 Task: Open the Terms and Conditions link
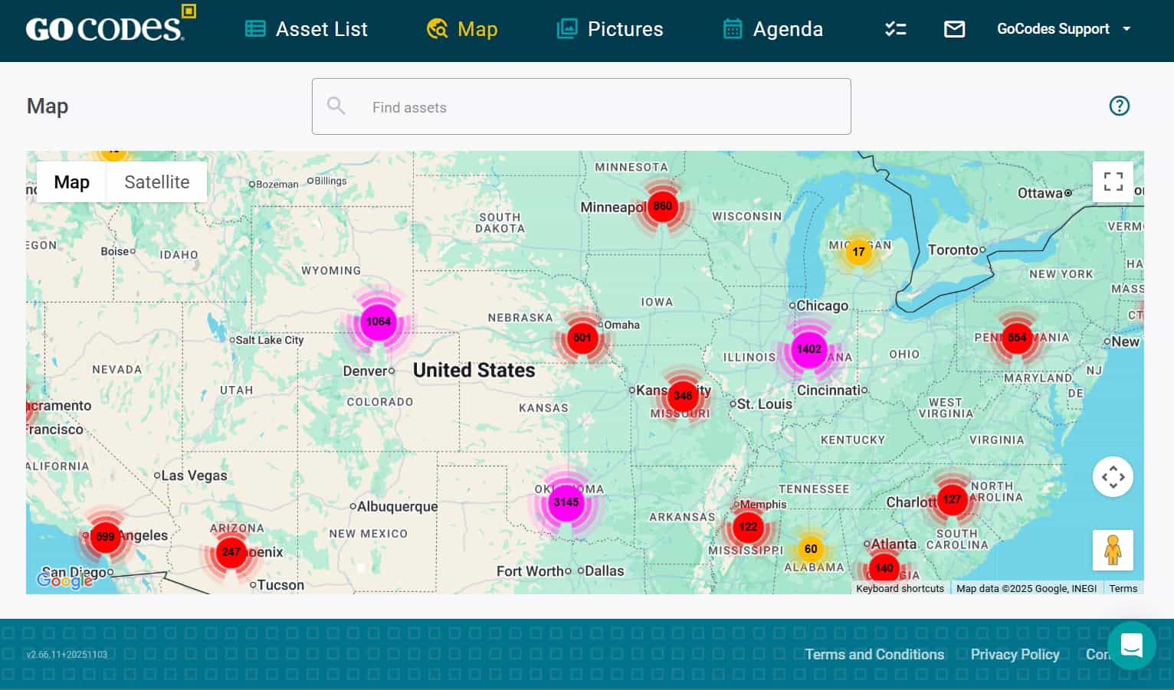(x=874, y=654)
